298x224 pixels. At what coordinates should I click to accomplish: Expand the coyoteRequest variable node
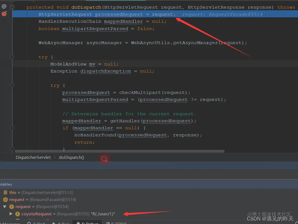[x=11, y=214]
